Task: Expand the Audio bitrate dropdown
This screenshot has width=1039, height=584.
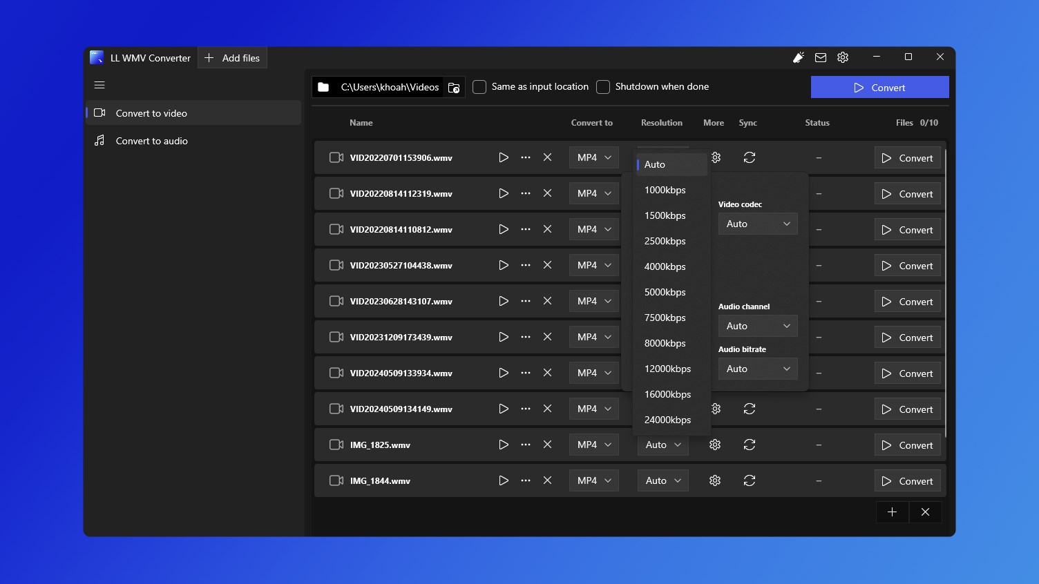Action: click(x=758, y=369)
